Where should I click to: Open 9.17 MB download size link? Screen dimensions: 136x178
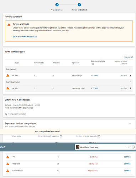click(94, 88)
